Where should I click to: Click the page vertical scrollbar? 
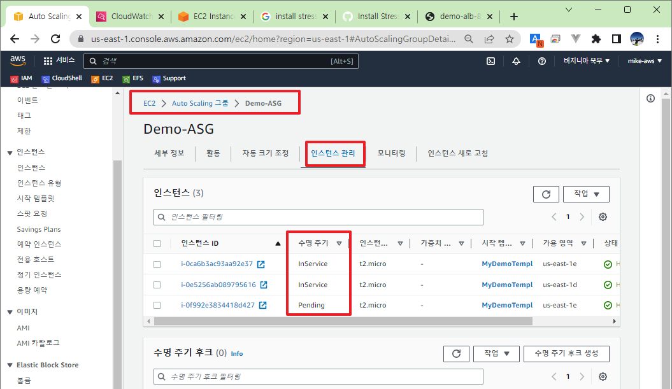[x=666, y=244]
